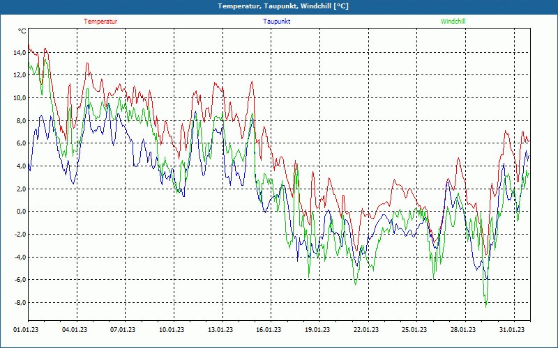Click the 12,0 y-axis value

pyautogui.click(x=20, y=75)
